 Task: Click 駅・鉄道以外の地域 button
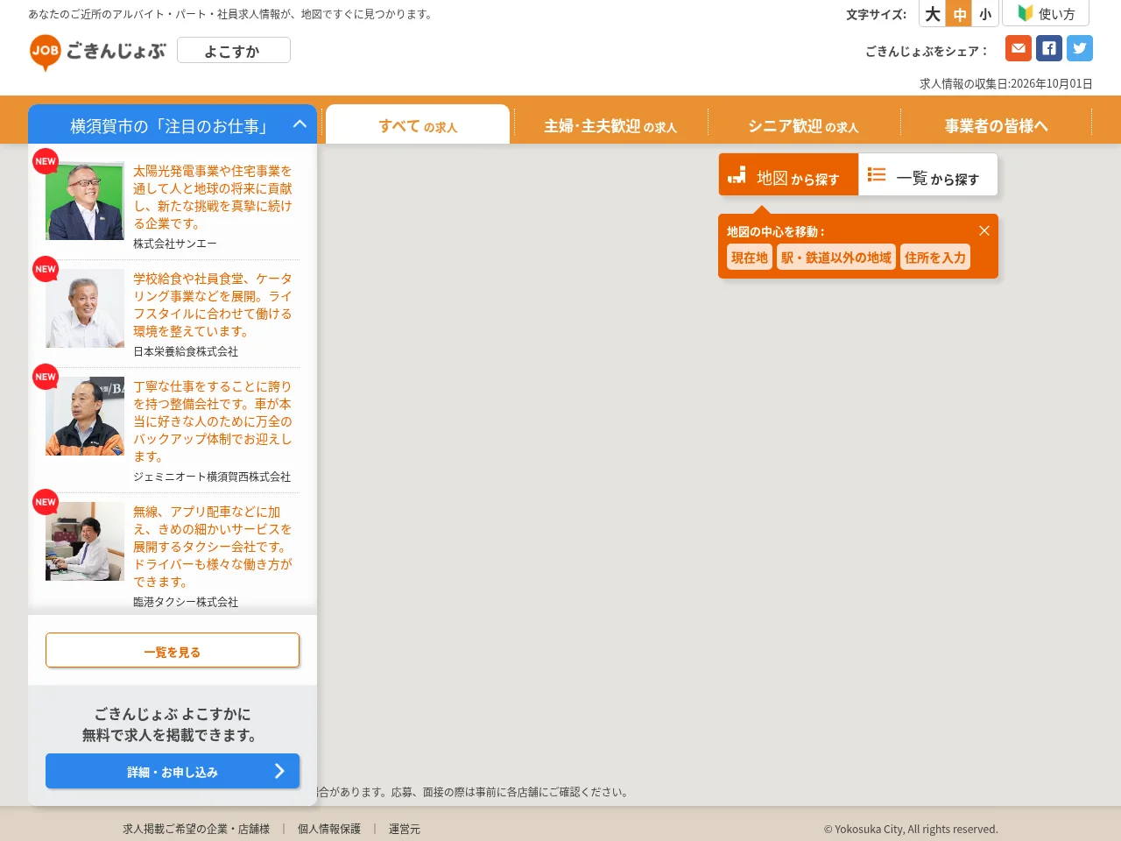coord(836,257)
